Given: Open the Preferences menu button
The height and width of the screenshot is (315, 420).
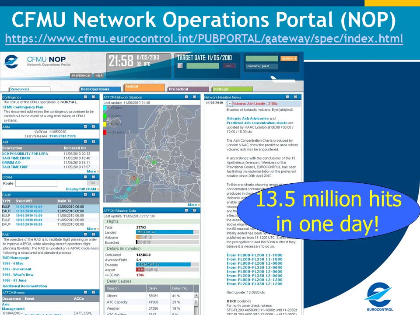Looking at the screenshot, I should pyautogui.click(x=81, y=76).
